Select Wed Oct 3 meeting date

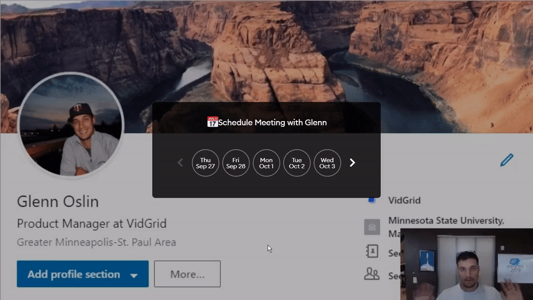pyautogui.click(x=327, y=163)
